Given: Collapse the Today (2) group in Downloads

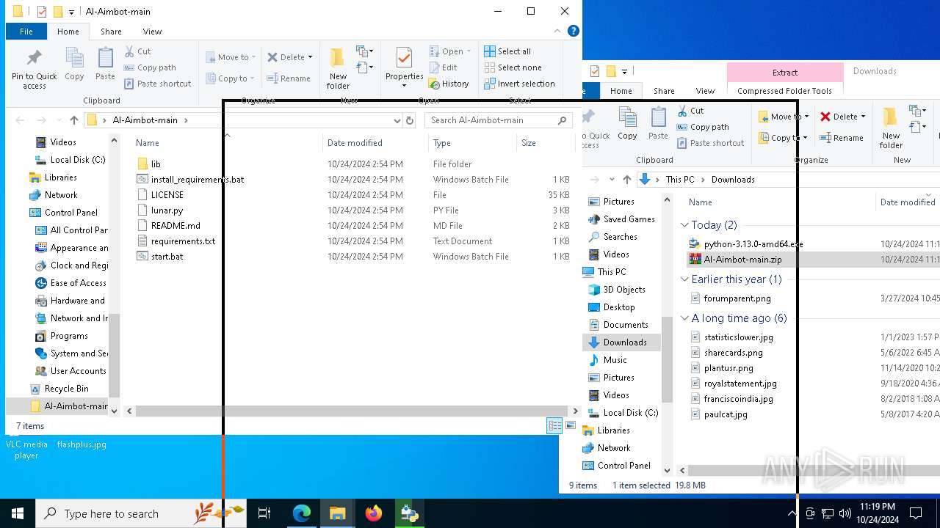Looking at the screenshot, I should [x=684, y=225].
